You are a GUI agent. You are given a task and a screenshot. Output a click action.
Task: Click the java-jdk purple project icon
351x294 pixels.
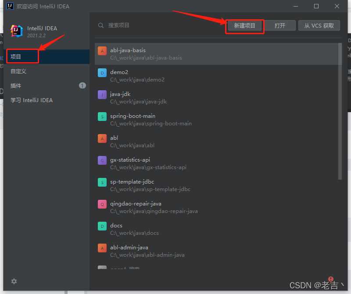tap(102, 95)
